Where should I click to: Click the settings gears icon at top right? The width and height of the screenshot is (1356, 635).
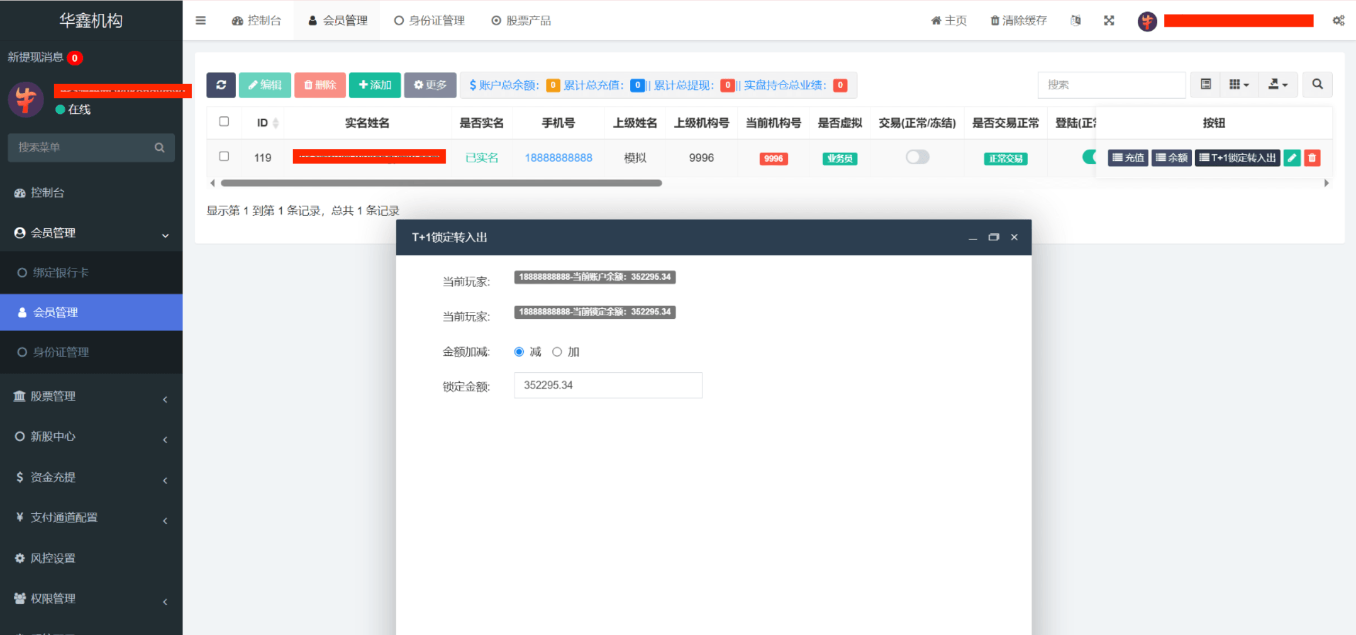click(1339, 20)
